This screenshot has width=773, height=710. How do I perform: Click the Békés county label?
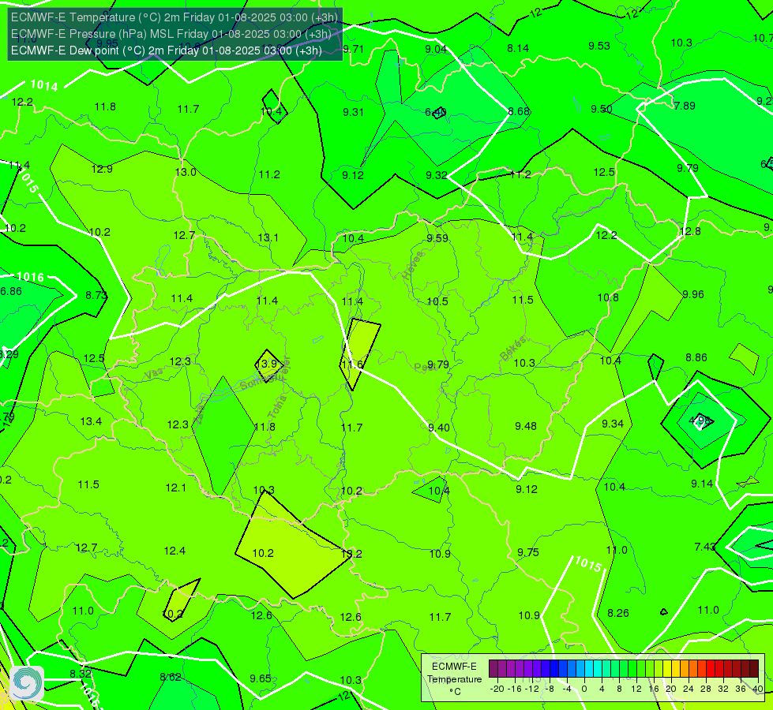[512, 349]
